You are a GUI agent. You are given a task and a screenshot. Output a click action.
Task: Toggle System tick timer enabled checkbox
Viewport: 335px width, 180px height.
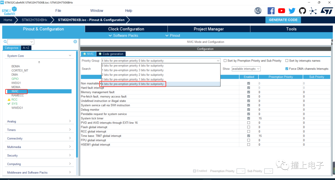coord(248,118)
